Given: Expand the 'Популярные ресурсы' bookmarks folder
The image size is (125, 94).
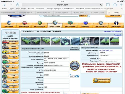Looking at the screenshot, I should point(54,9).
